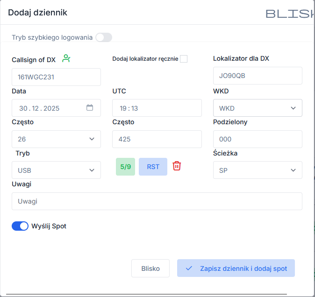Open the calendar date picker icon
The image size is (315, 297).
(x=90, y=107)
